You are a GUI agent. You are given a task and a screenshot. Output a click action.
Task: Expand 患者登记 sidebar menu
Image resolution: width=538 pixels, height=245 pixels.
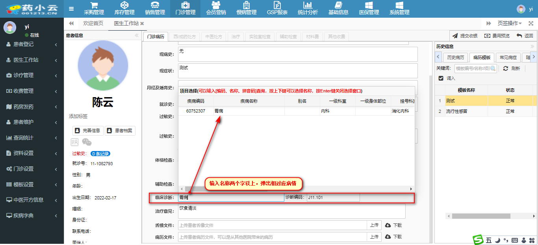(32, 44)
